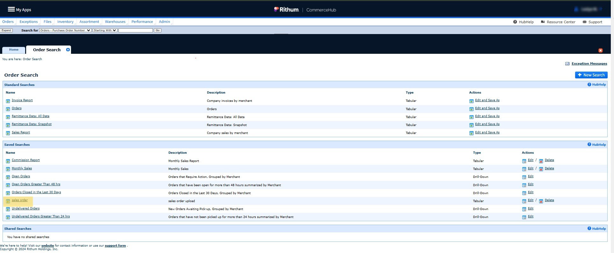
Task: Click 'sales order upload' description text
Action: 182,201
